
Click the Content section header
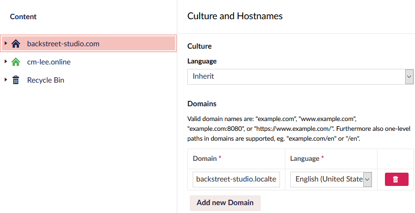(23, 17)
